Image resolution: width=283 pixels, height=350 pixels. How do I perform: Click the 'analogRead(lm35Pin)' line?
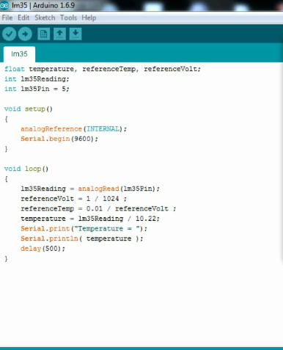90,189
